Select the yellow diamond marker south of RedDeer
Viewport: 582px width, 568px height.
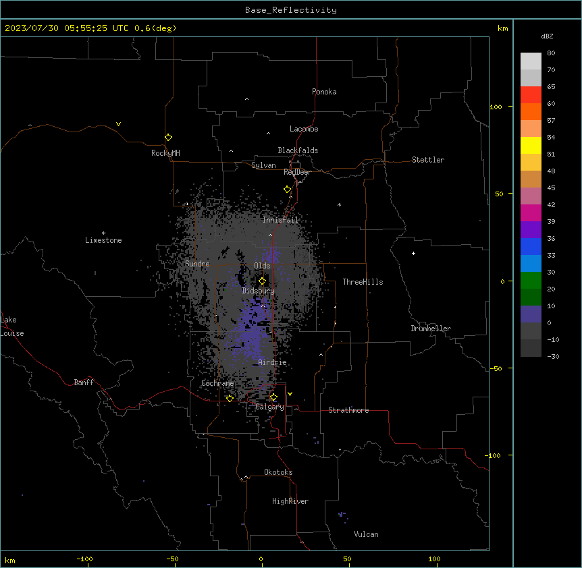tap(288, 190)
